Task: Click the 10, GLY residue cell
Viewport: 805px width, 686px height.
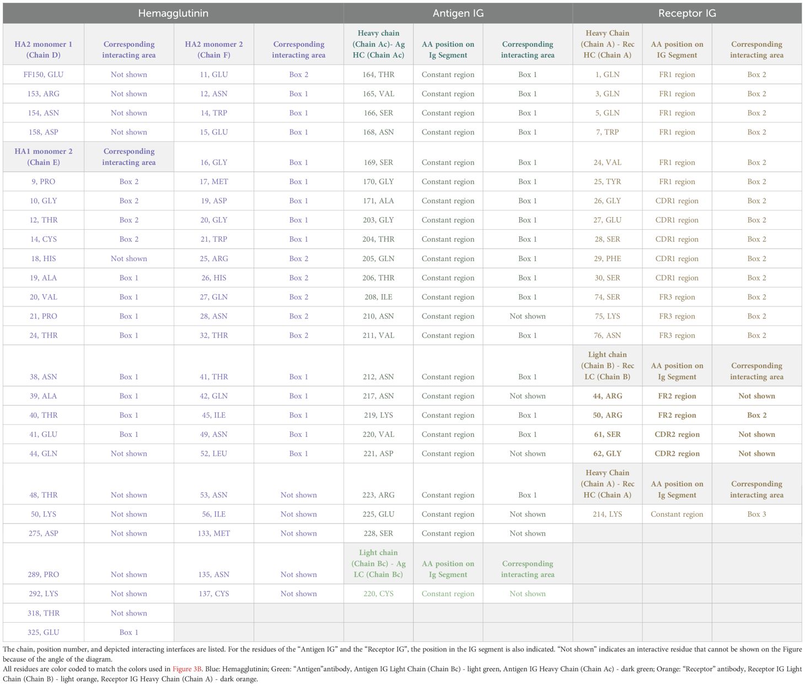Action: (44, 201)
